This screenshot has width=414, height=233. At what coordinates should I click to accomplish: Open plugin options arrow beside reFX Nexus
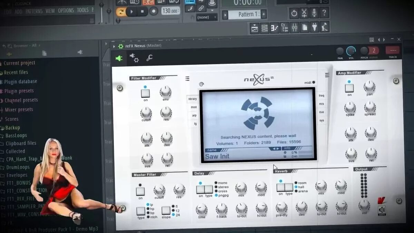pos(114,46)
